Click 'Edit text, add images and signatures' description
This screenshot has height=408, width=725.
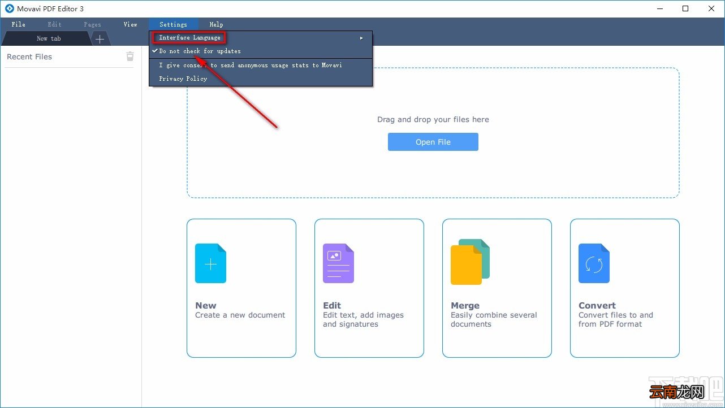coord(364,319)
